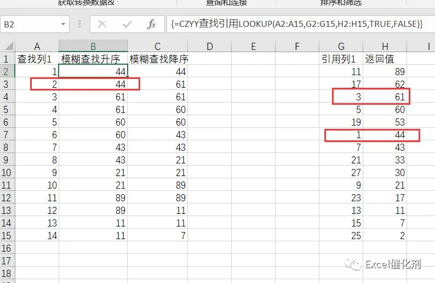Confirm formula entry with the checkmark icon
435x283 pixels.
127,25
